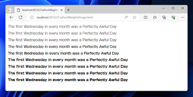Screen dimensions: 193x97
Task: Reload the page with refresh icon
Action: [x=21, y=17]
